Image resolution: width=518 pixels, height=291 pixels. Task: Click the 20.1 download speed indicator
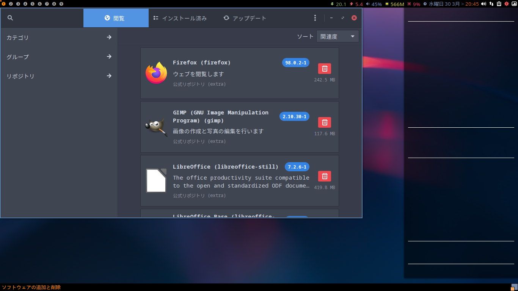coord(338,4)
